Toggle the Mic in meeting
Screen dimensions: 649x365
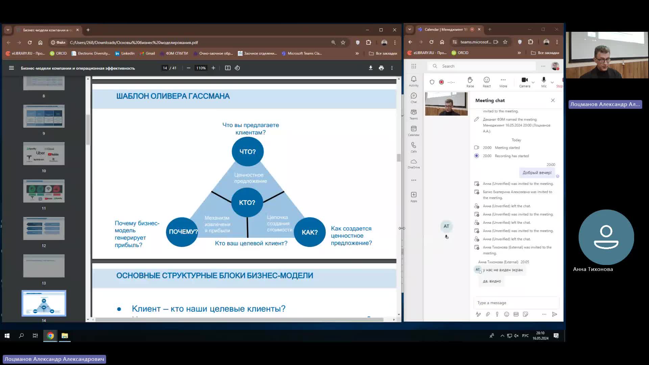pyautogui.click(x=544, y=82)
